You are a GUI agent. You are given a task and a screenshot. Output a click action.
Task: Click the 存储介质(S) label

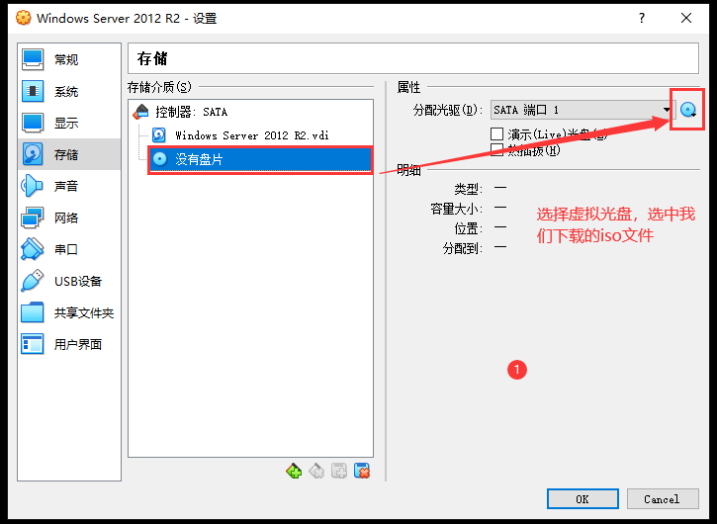tap(159, 87)
